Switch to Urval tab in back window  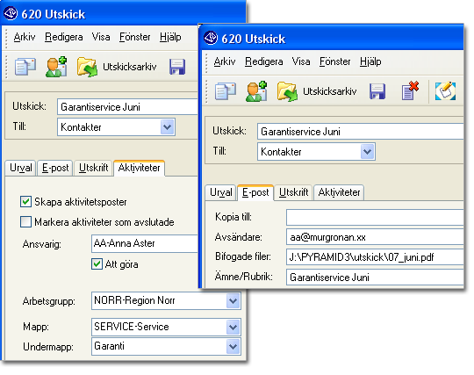coord(21,168)
